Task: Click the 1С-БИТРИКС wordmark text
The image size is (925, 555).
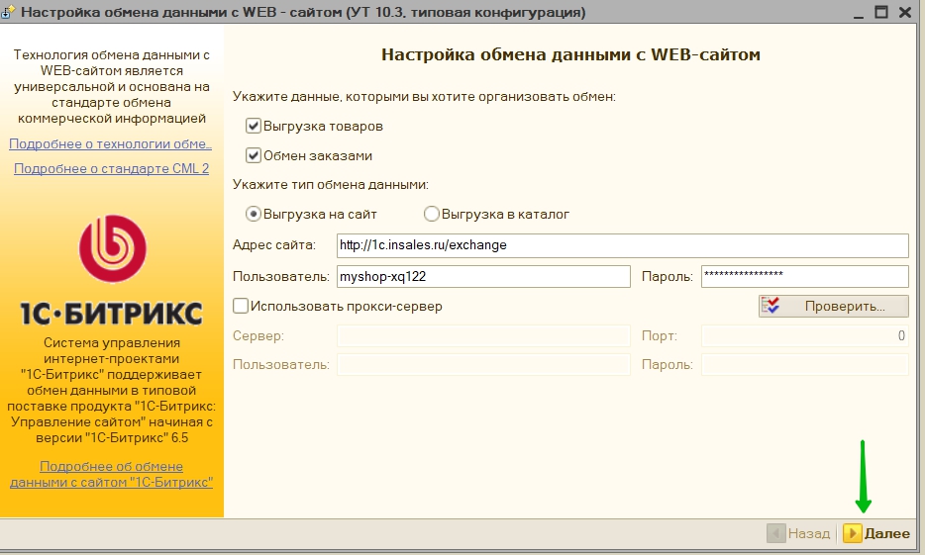Action: (x=112, y=314)
